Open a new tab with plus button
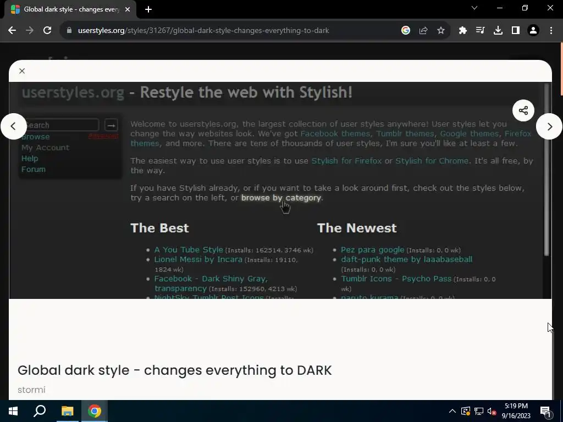The width and height of the screenshot is (563, 422). coord(148,9)
